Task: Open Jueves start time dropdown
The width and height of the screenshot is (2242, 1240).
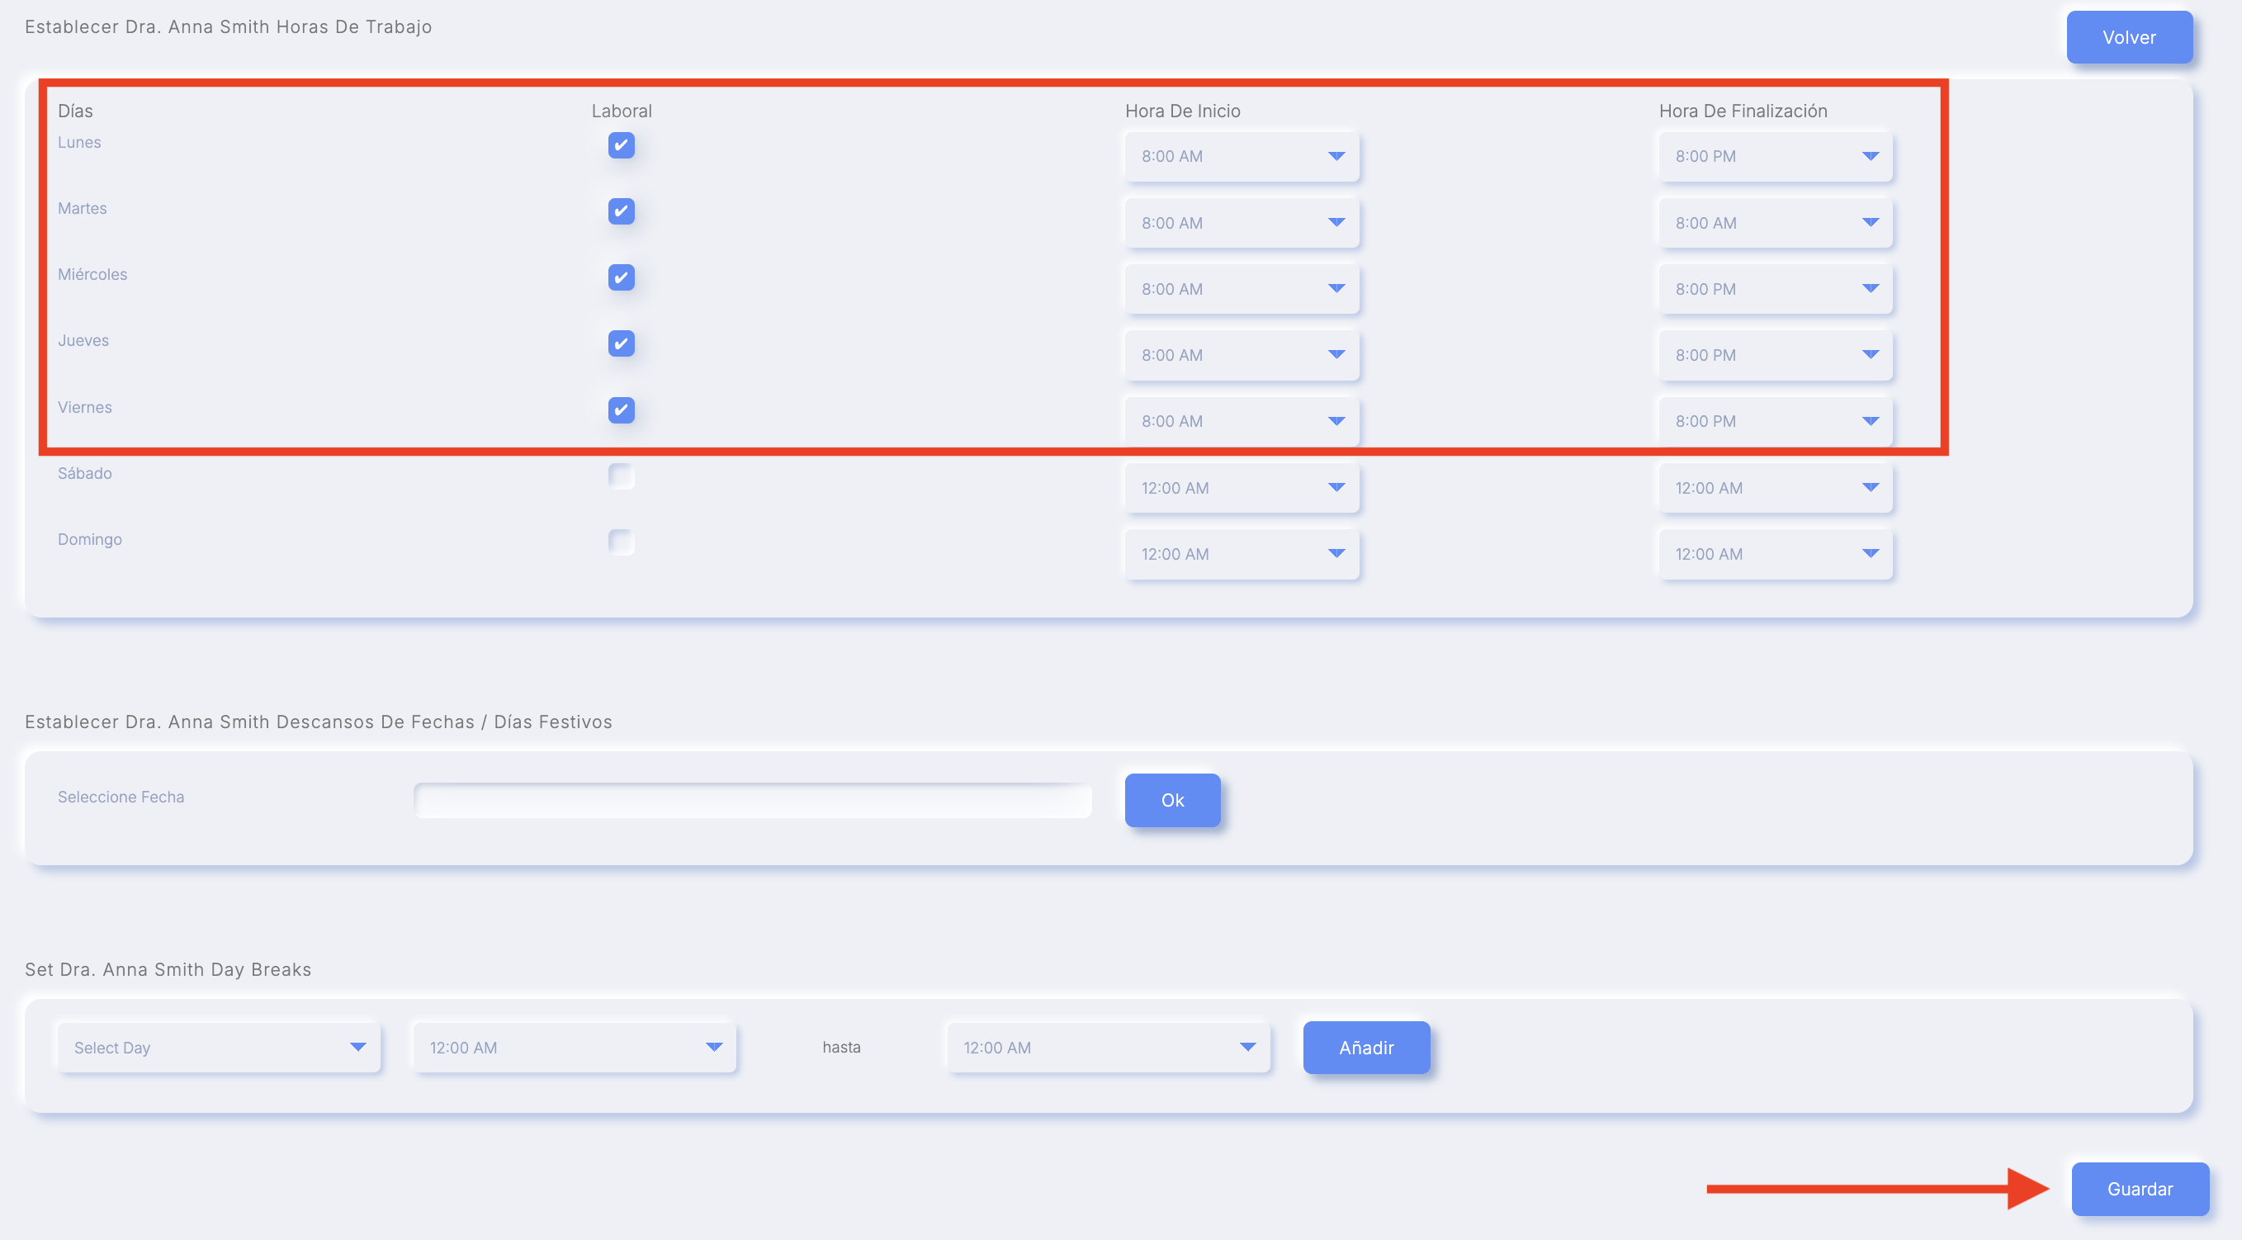Action: pyautogui.click(x=1242, y=355)
